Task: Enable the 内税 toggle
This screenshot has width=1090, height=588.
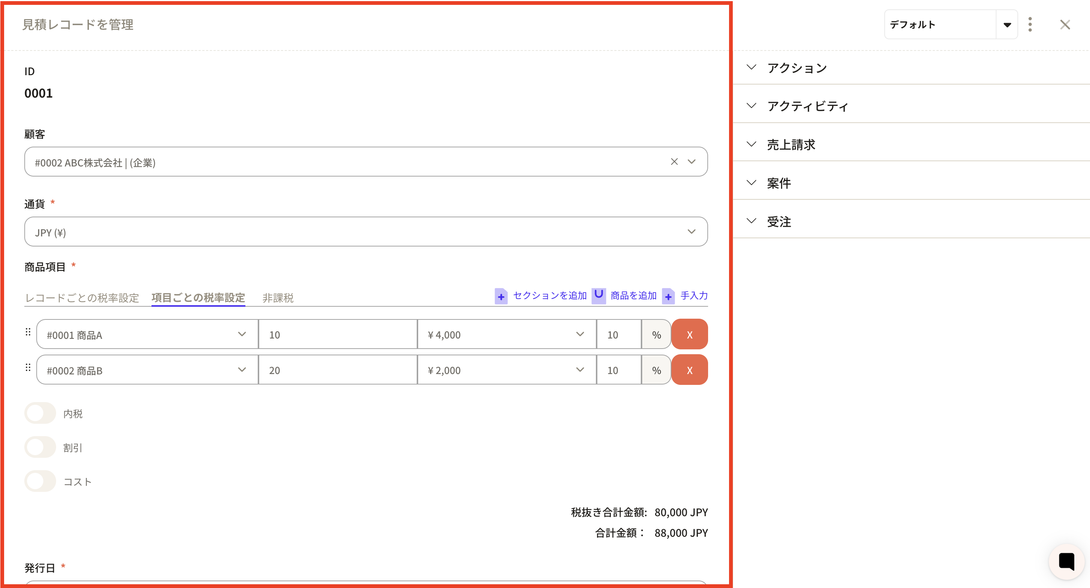Action: pyautogui.click(x=40, y=413)
